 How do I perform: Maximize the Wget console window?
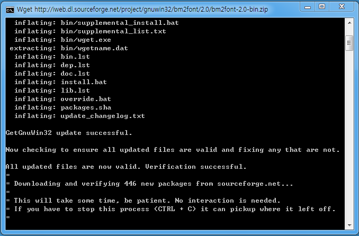tap(322, 7)
